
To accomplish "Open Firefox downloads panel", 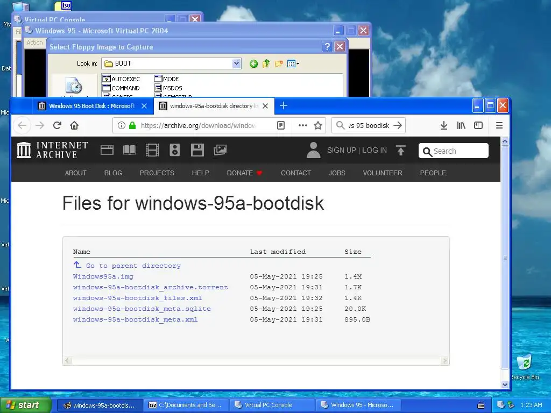I will [444, 125].
